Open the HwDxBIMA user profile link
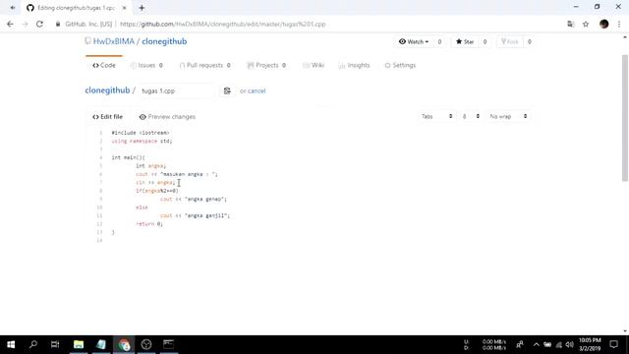Screen dimensions: 629x354 [x=114, y=41]
